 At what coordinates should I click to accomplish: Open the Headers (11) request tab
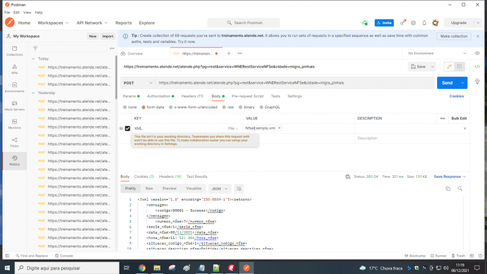pyautogui.click(x=192, y=96)
